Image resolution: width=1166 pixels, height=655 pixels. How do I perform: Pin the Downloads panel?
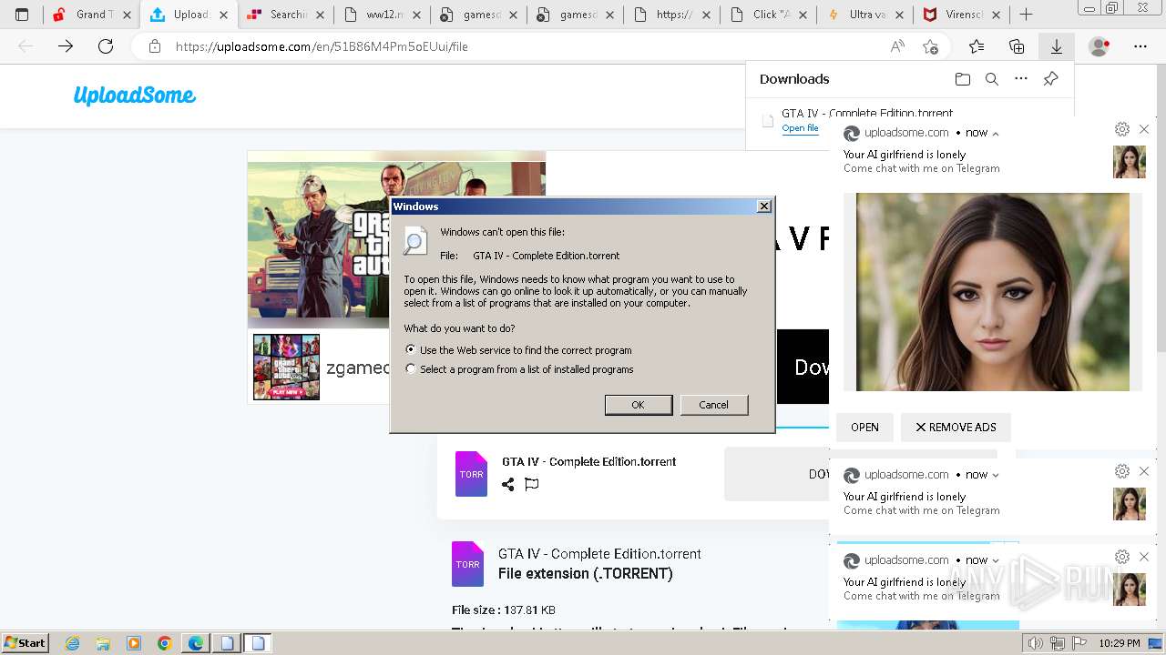pos(1050,79)
